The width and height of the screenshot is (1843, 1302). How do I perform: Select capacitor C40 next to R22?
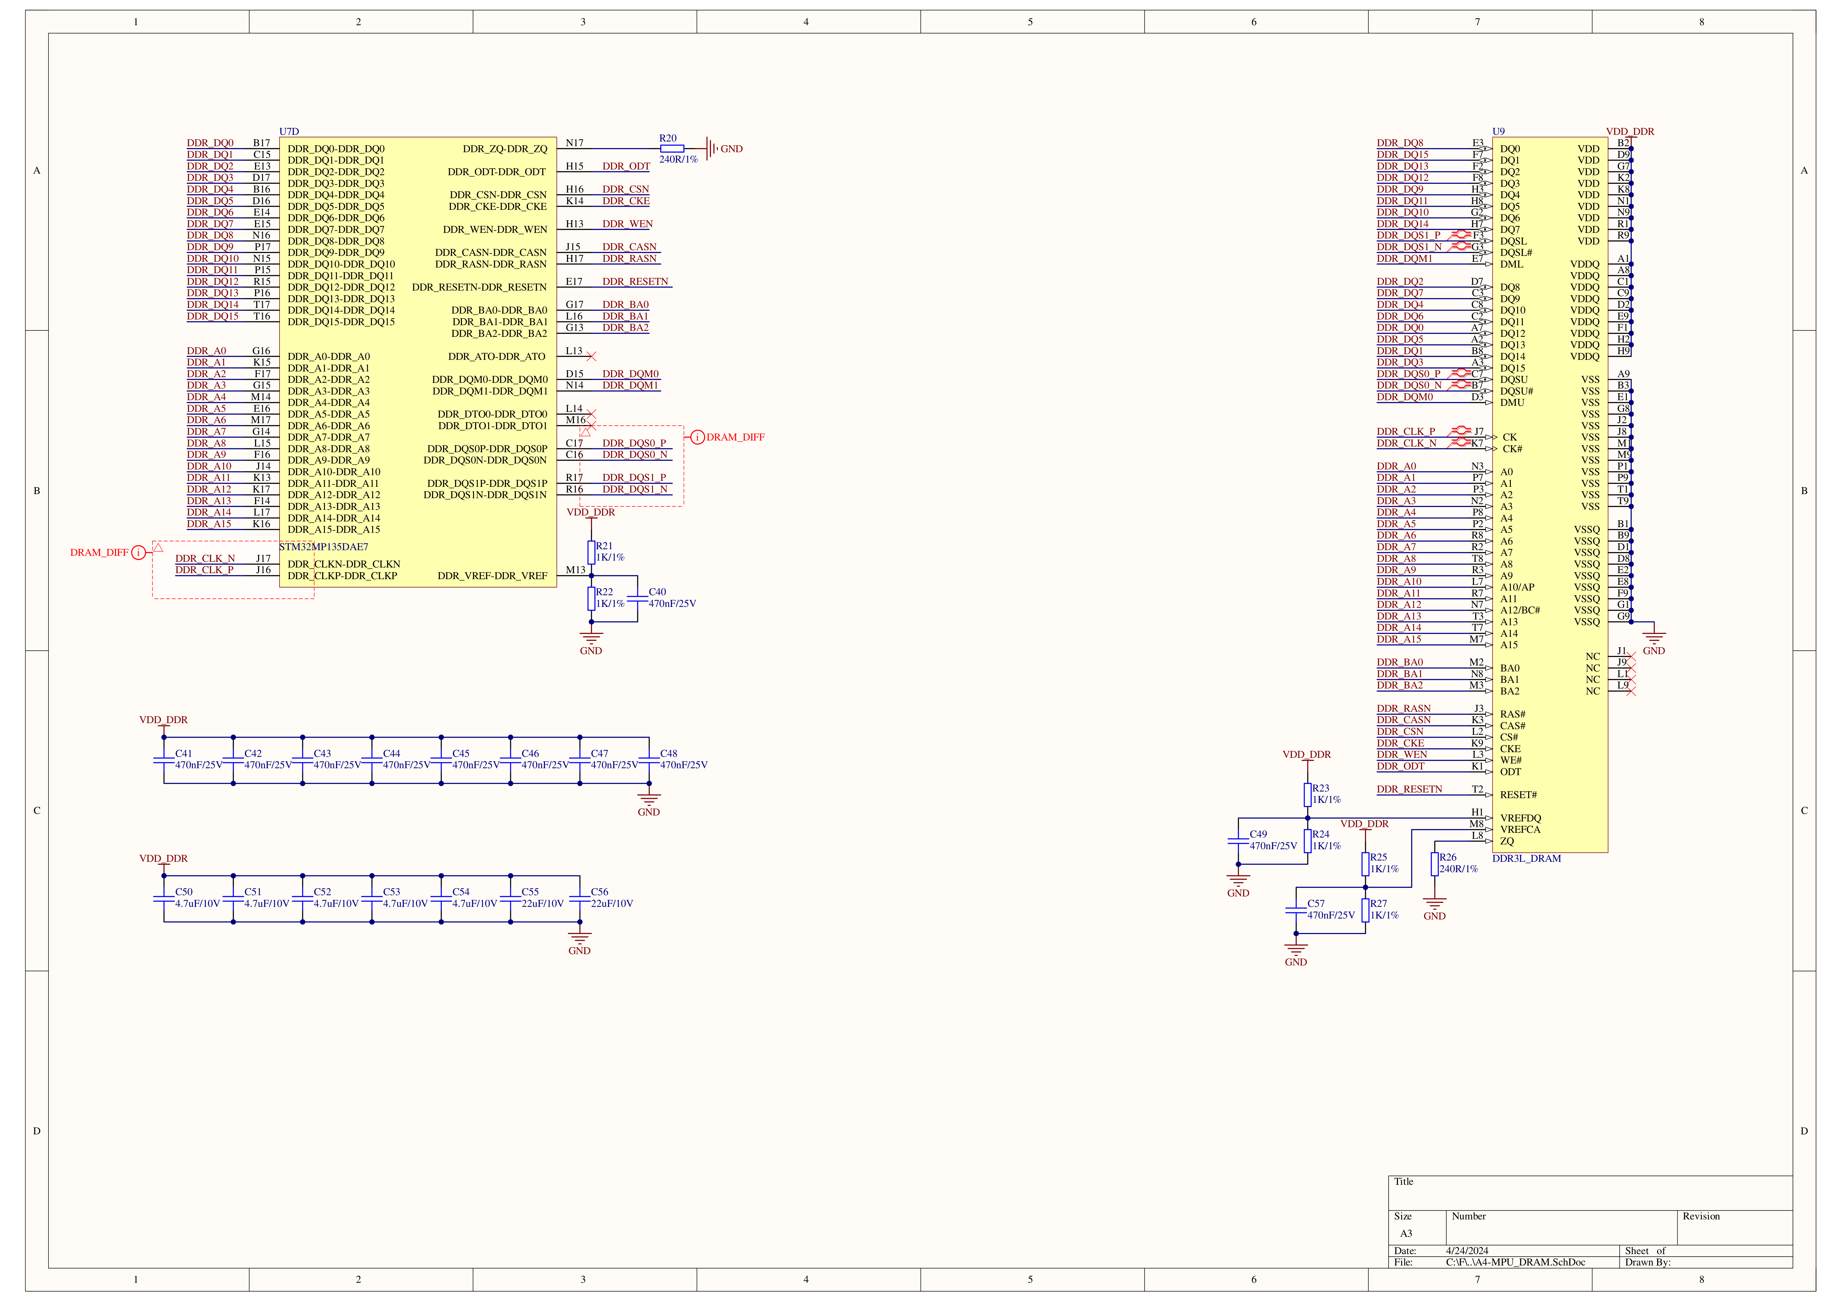tap(637, 598)
